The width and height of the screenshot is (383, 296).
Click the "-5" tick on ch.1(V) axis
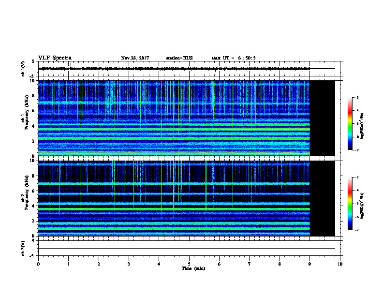[32, 76]
